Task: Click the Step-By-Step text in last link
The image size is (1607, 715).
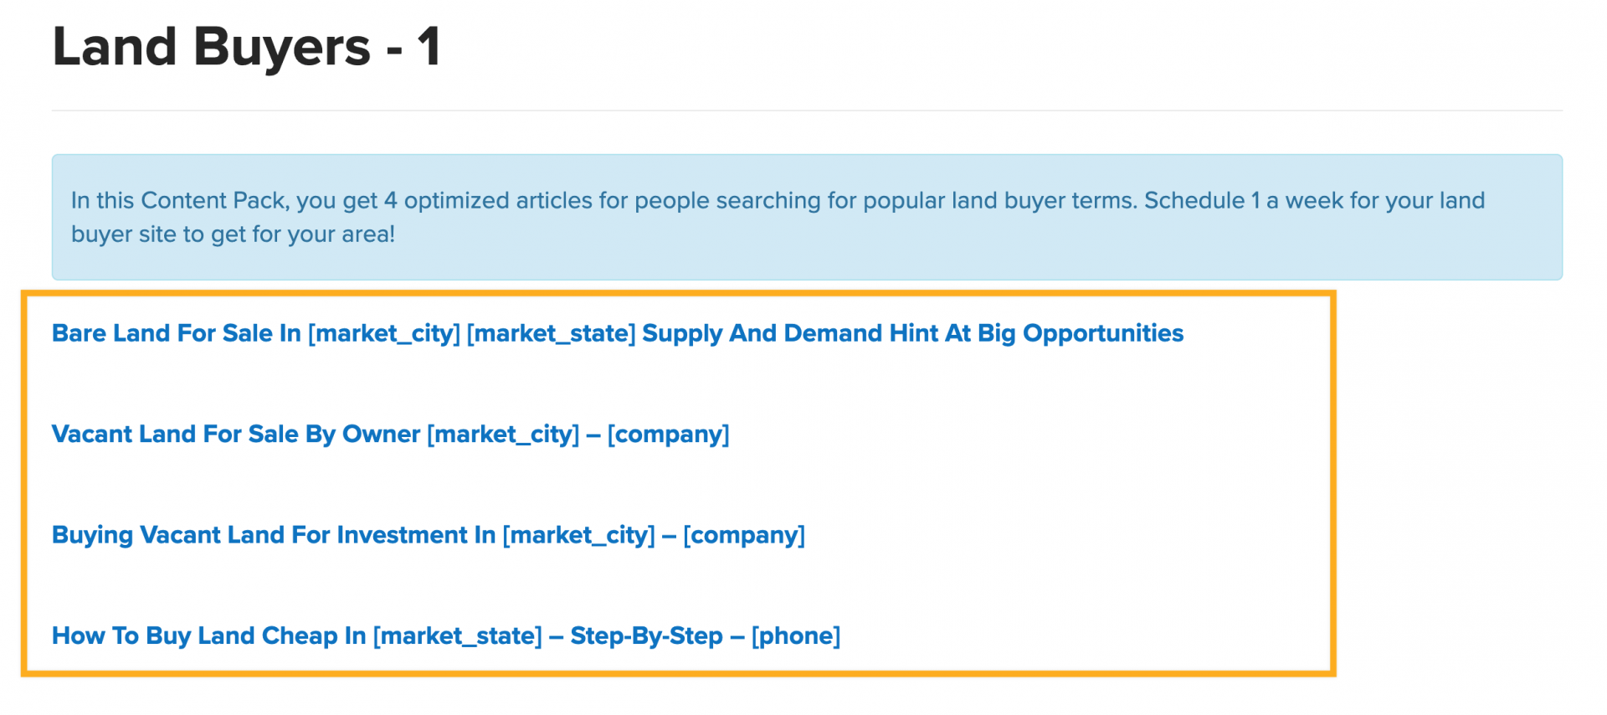Action: (x=646, y=636)
